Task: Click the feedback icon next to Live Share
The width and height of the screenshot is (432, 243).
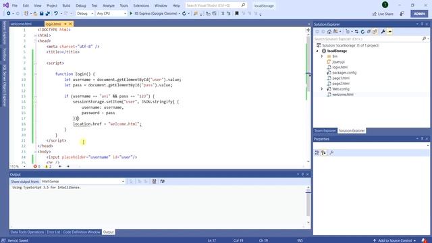Action: 402,13
